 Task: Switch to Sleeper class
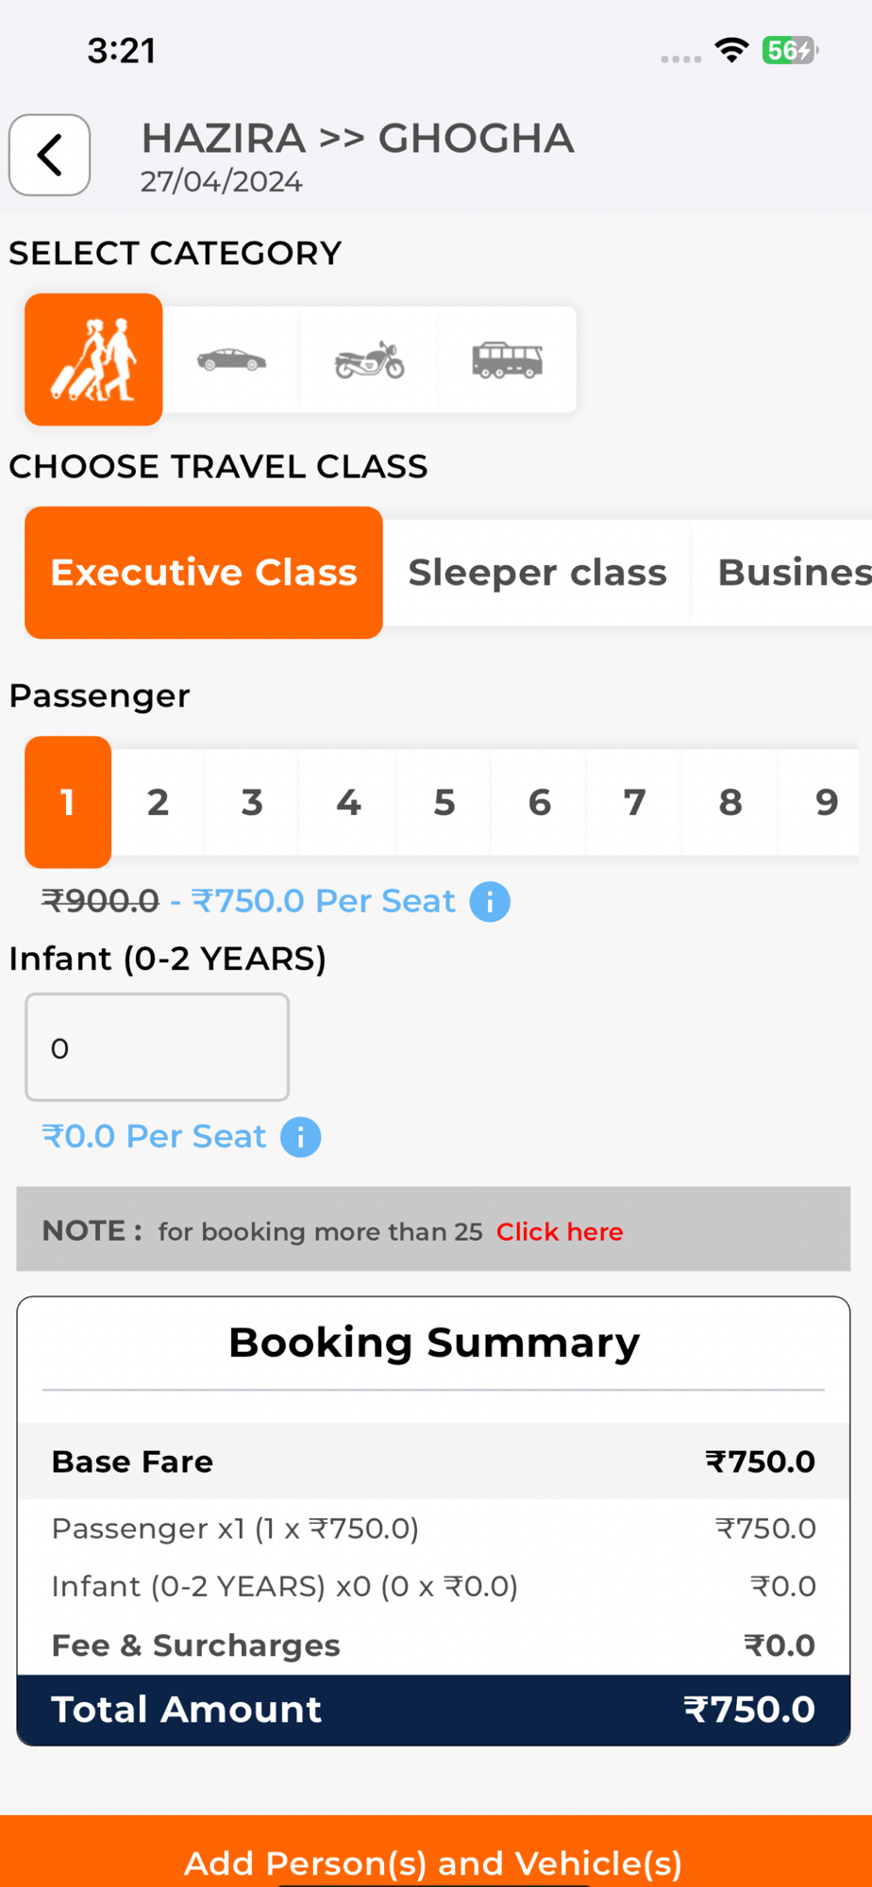coord(537,573)
